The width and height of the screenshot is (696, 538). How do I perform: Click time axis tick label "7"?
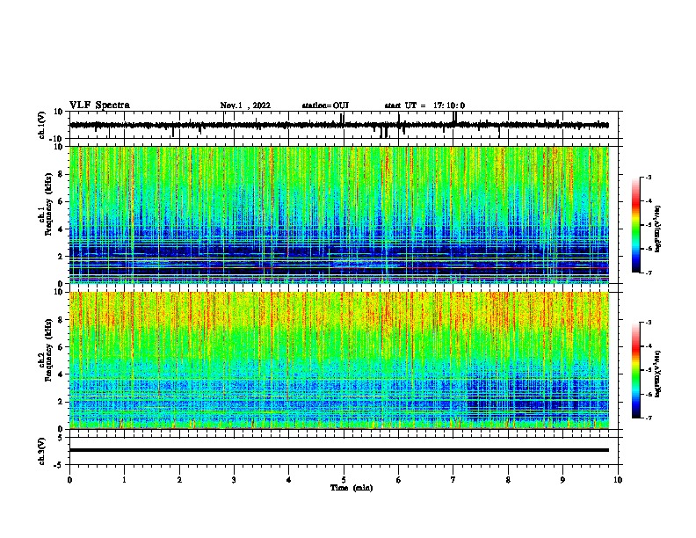pos(453,480)
